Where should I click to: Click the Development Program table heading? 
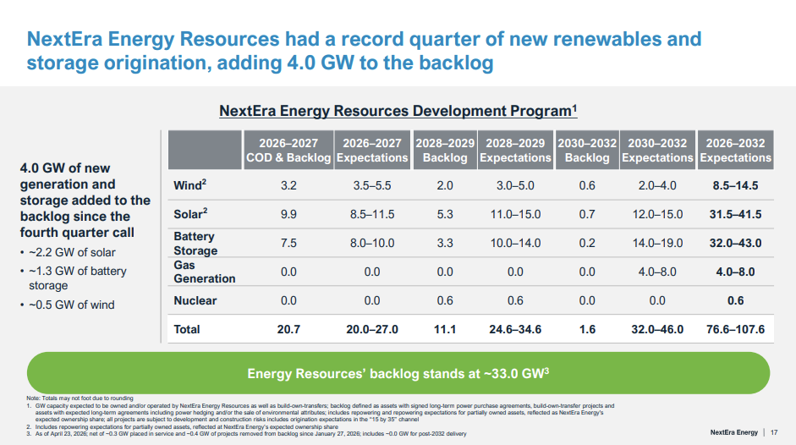click(x=398, y=111)
